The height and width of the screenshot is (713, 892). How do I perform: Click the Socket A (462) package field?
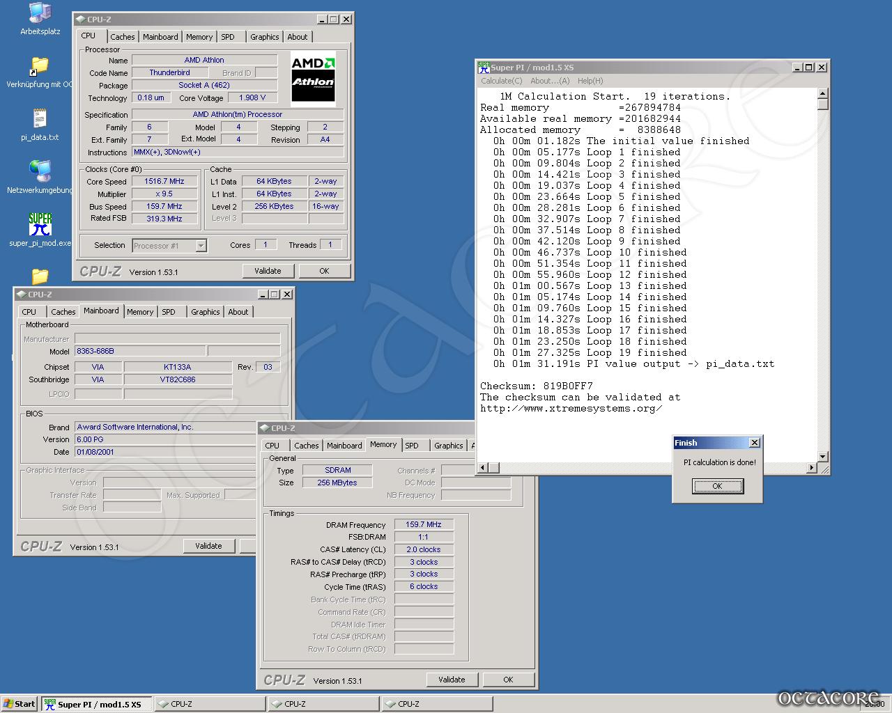tap(204, 86)
